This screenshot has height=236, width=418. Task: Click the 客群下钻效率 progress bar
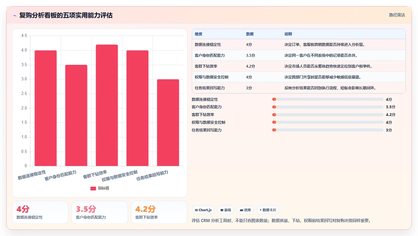tap(328, 115)
